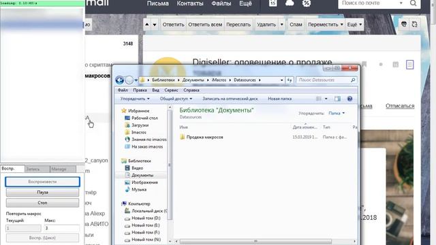Click Ответить button in mail
The width and height of the screenshot is (436, 245).
(173, 24)
